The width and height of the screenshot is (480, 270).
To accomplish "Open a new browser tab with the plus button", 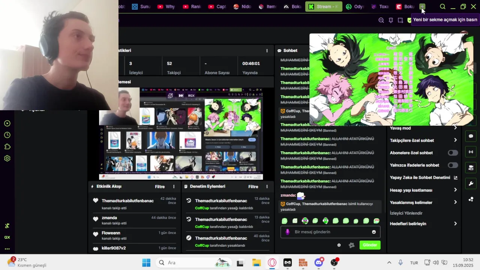I will pyautogui.click(x=422, y=6).
